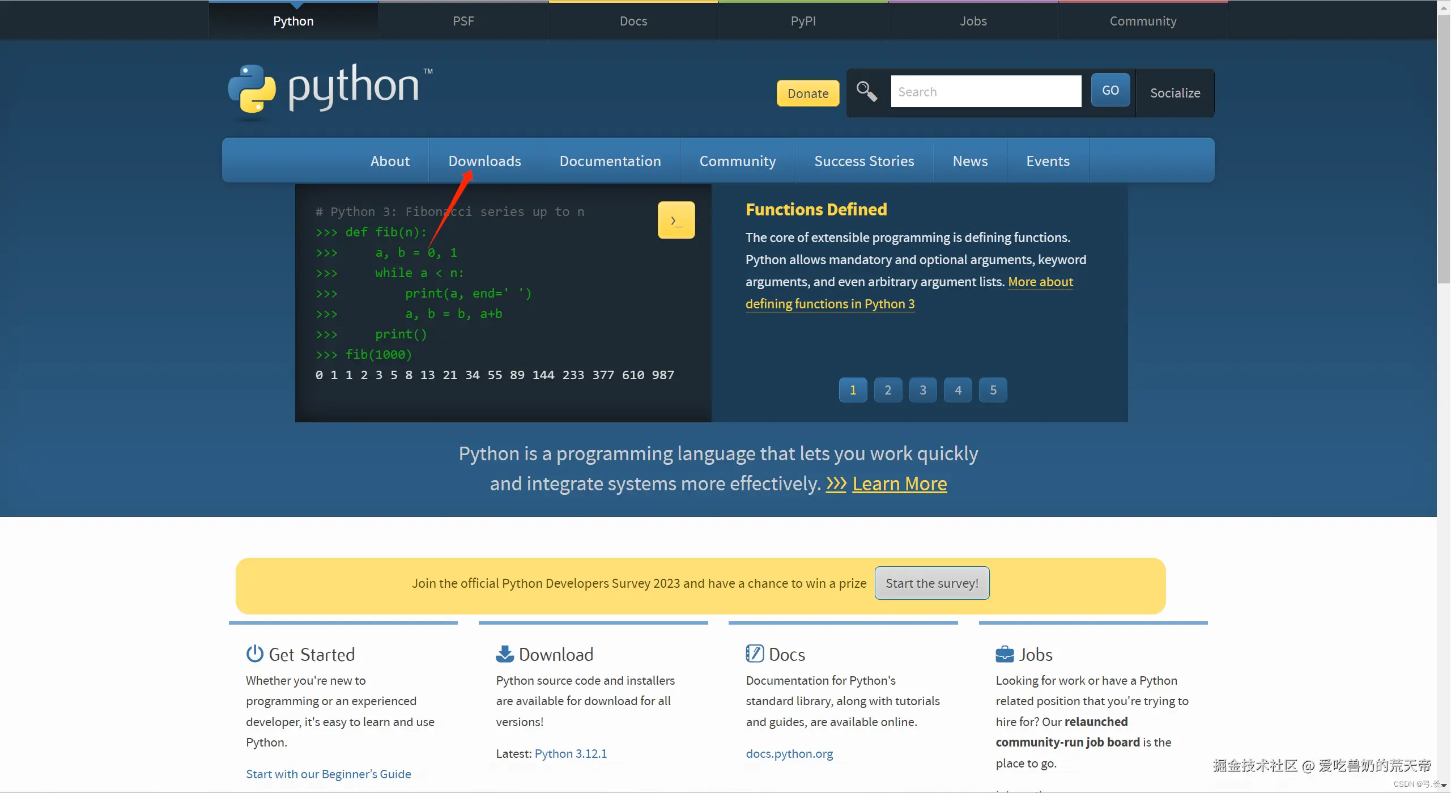
Task: Switch to slide 3 of the carousel
Action: tap(922, 390)
